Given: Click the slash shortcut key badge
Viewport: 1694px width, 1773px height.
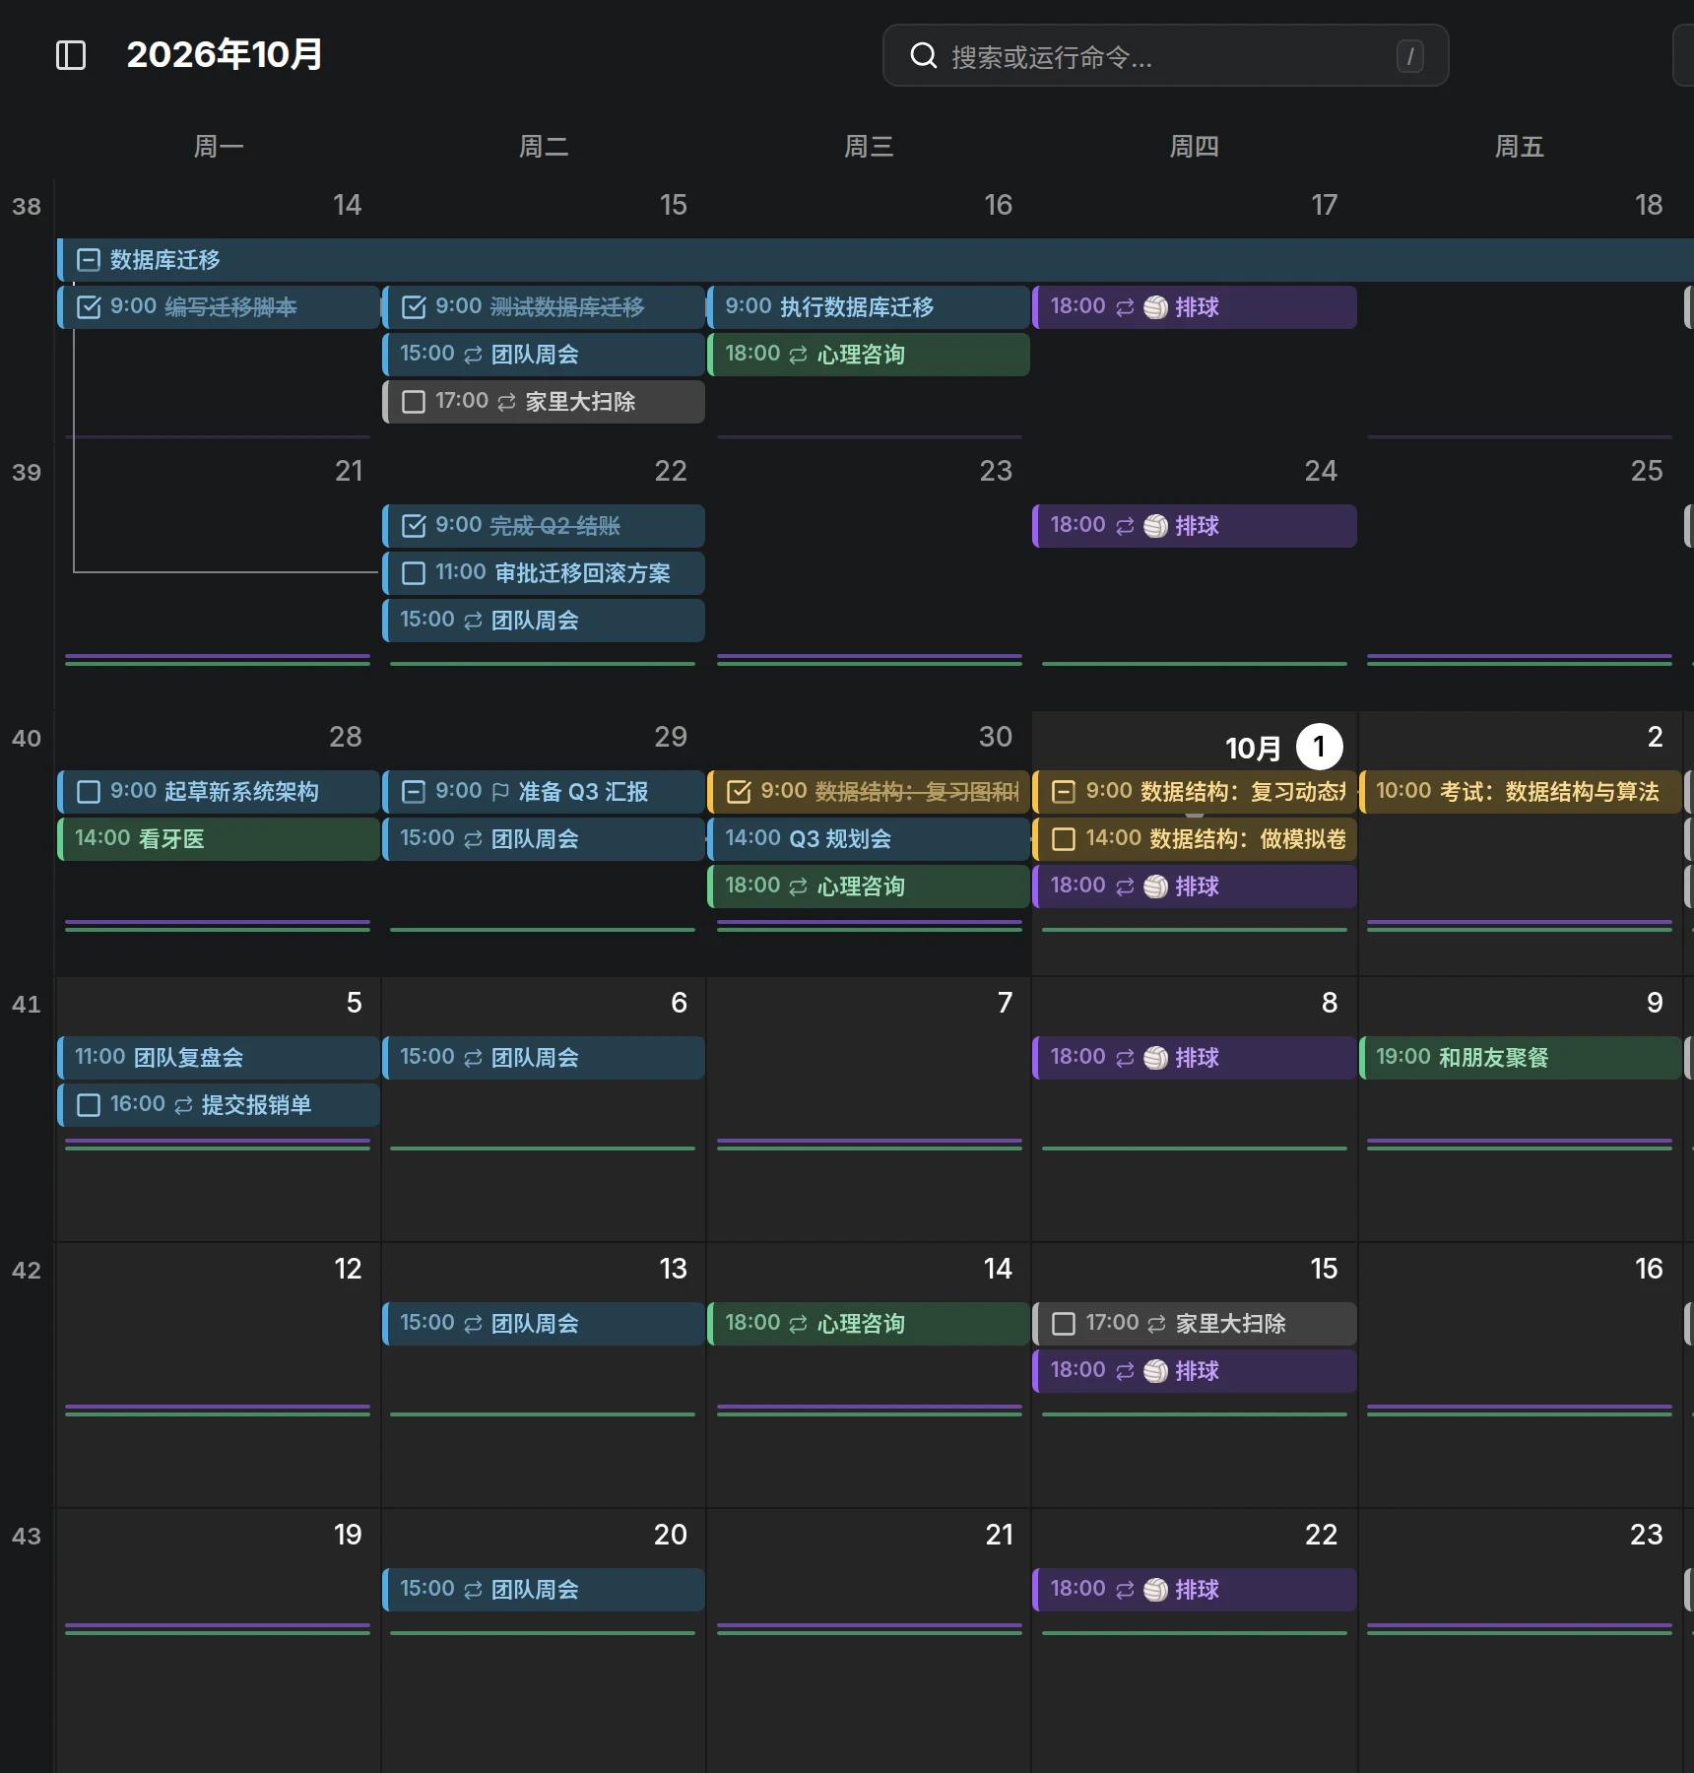Looking at the screenshot, I should (x=1409, y=56).
